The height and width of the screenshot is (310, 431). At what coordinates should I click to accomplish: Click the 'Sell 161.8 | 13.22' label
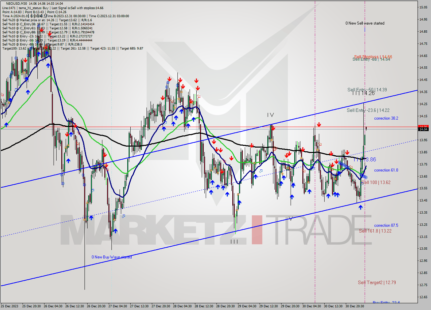point(375,231)
